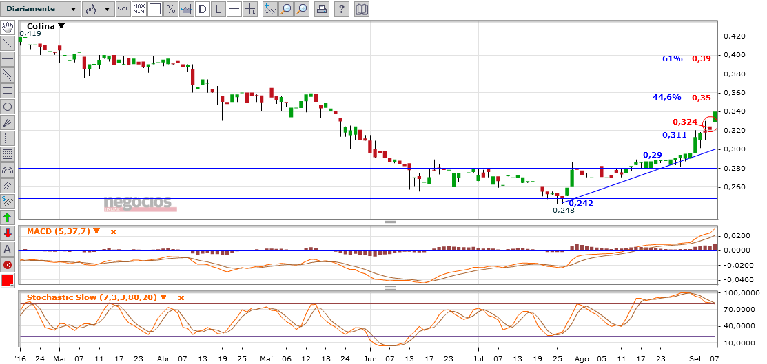
Task: Click the red delete drawings icon
Action: 8,265
